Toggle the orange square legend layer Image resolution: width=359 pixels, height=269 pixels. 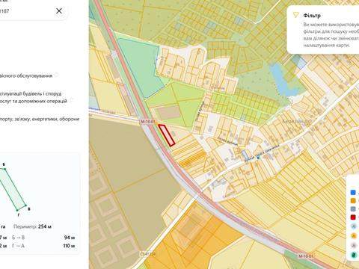(x=353, y=200)
